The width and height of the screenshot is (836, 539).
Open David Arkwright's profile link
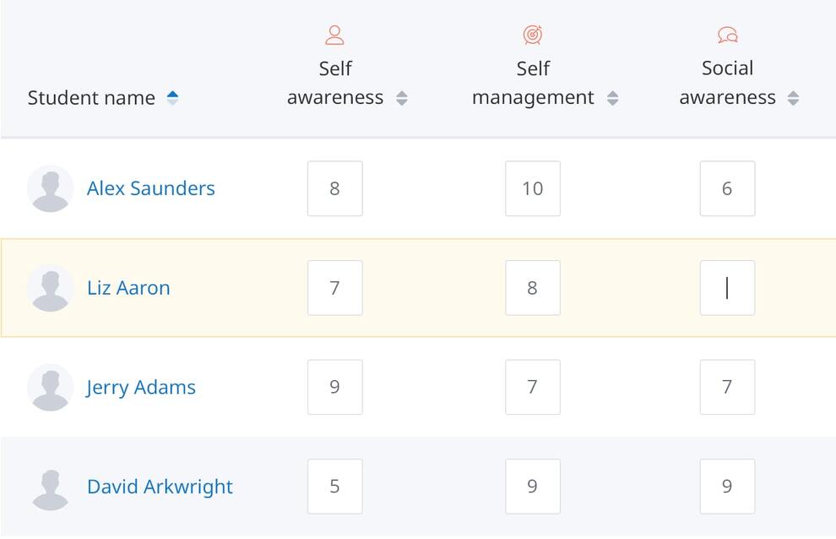tap(160, 487)
